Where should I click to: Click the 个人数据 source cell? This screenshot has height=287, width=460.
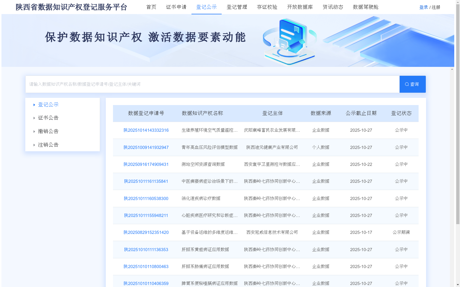coord(321,148)
